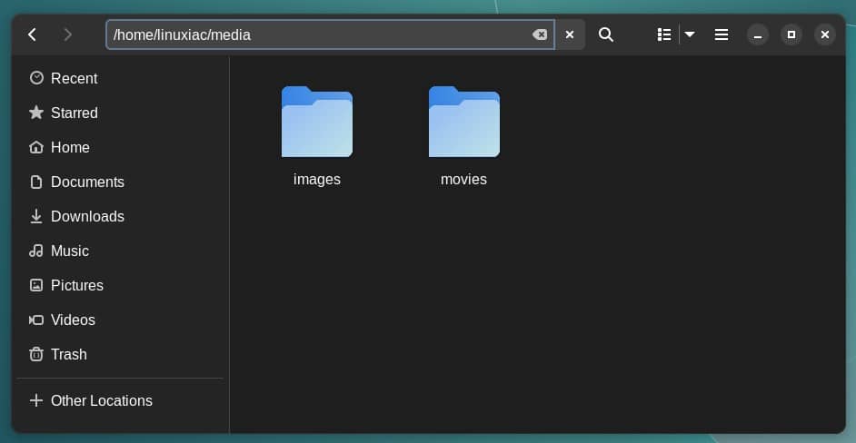Open search with the magnifier icon
This screenshot has height=443, width=856.
click(x=605, y=34)
